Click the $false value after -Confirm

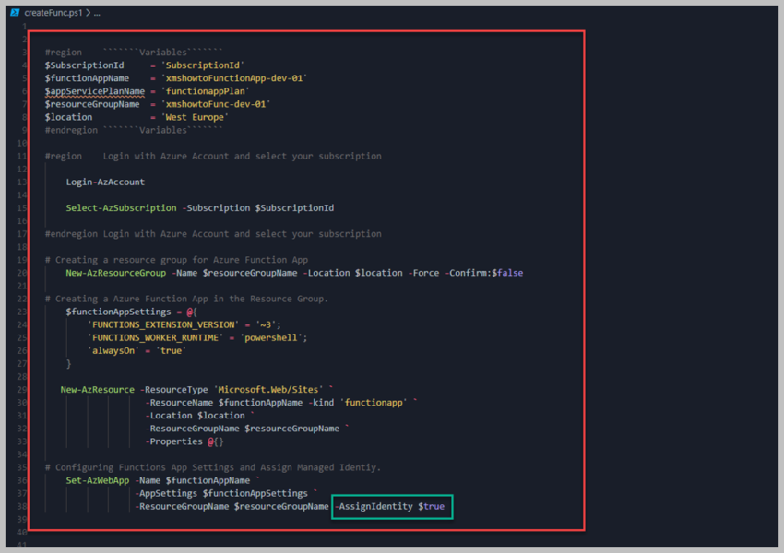click(507, 273)
